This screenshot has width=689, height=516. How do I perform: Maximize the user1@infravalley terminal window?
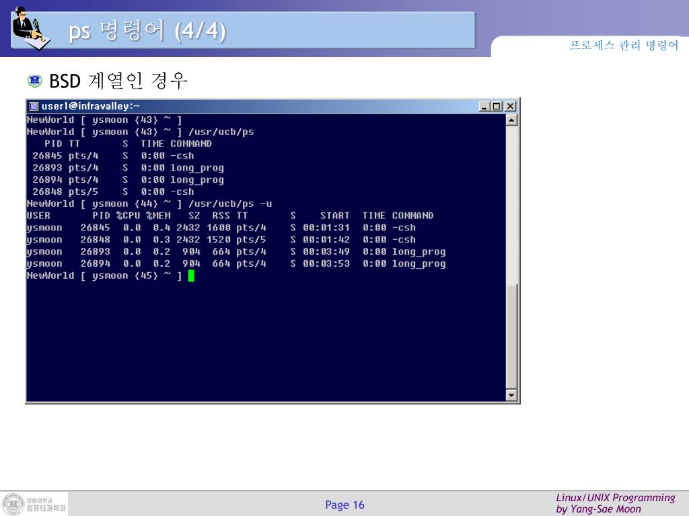(x=497, y=106)
